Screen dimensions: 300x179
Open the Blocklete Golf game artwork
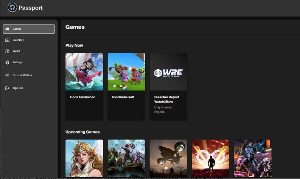pyautogui.click(x=126, y=72)
